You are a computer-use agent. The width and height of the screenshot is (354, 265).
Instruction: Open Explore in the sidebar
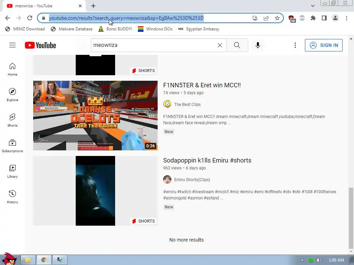point(12,95)
